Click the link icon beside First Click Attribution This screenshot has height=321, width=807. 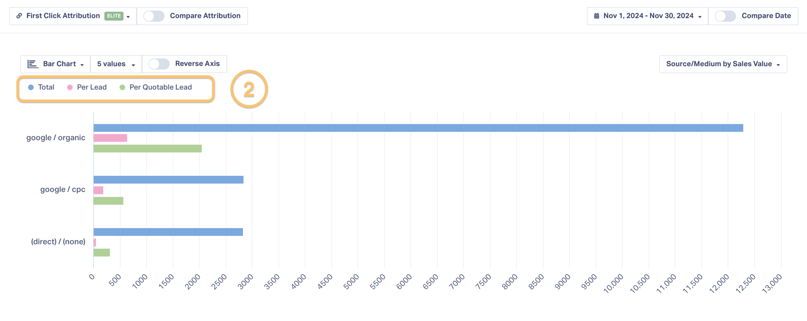click(19, 16)
